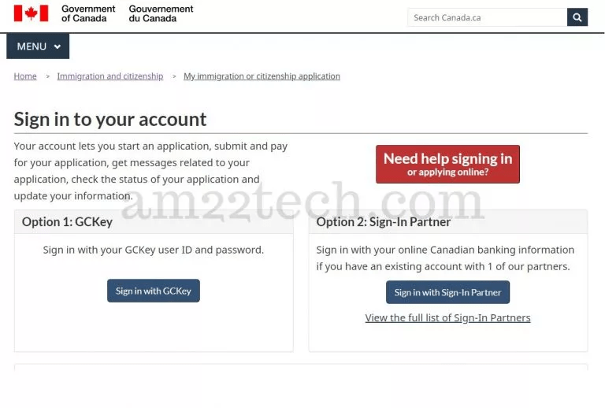
Task: Click breadcrumb arrow after Immigration and citizenship
Action: [x=174, y=76]
